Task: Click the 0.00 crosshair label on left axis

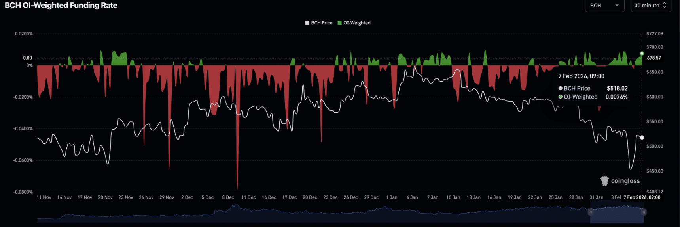Action: (x=27, y=58)
